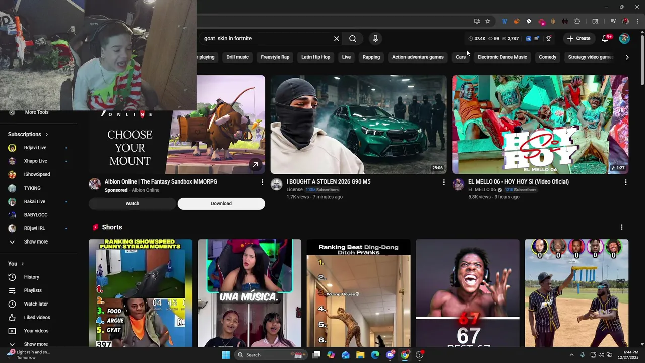Viewport: 645px width, 363px height.
Task: Open the History icon in sidebar
Action: pos(12,277)
